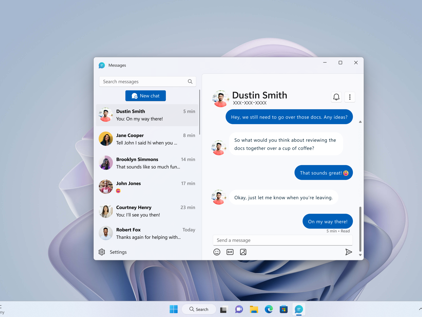Mute notifications using the bell icon

coord(336,97)
